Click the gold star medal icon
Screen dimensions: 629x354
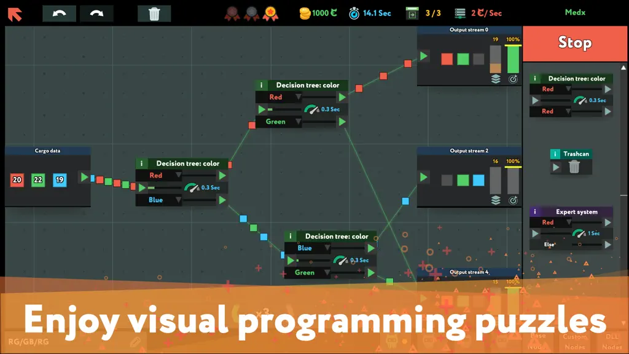point(271,14)
